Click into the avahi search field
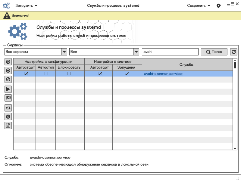241x182 pixels. point(170,52)
